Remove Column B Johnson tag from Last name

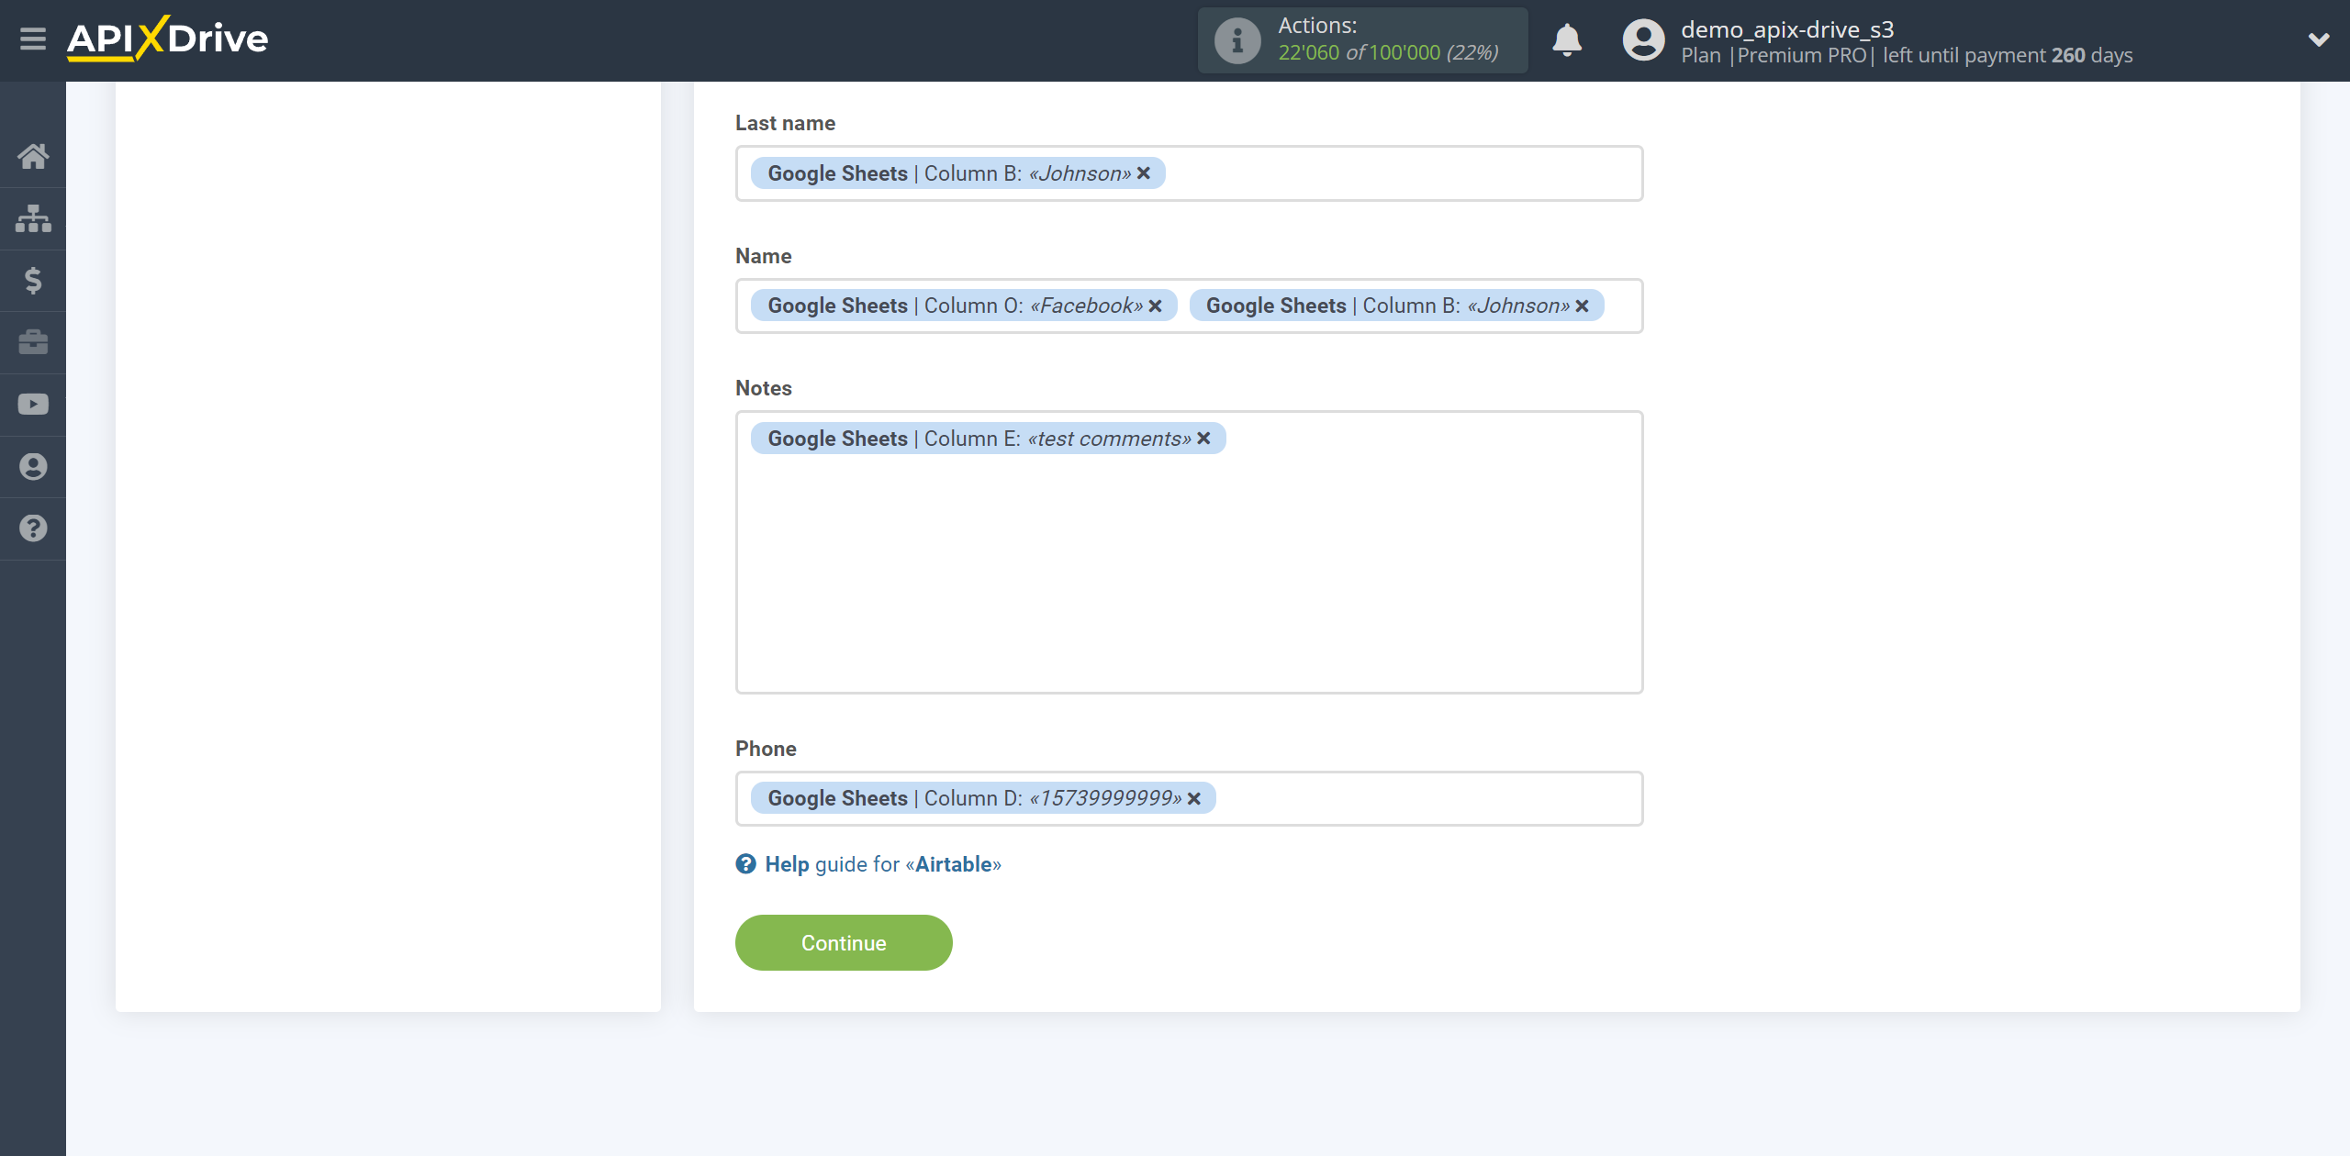tap(1144, 173)
